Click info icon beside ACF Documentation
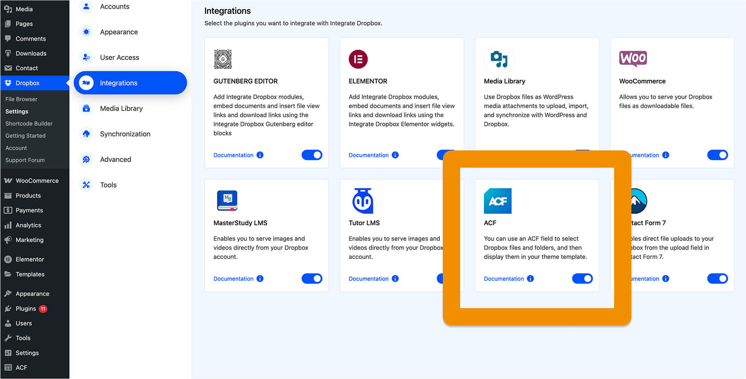Image resolution: width=746 pixels, height=379 pixels. 530,278
